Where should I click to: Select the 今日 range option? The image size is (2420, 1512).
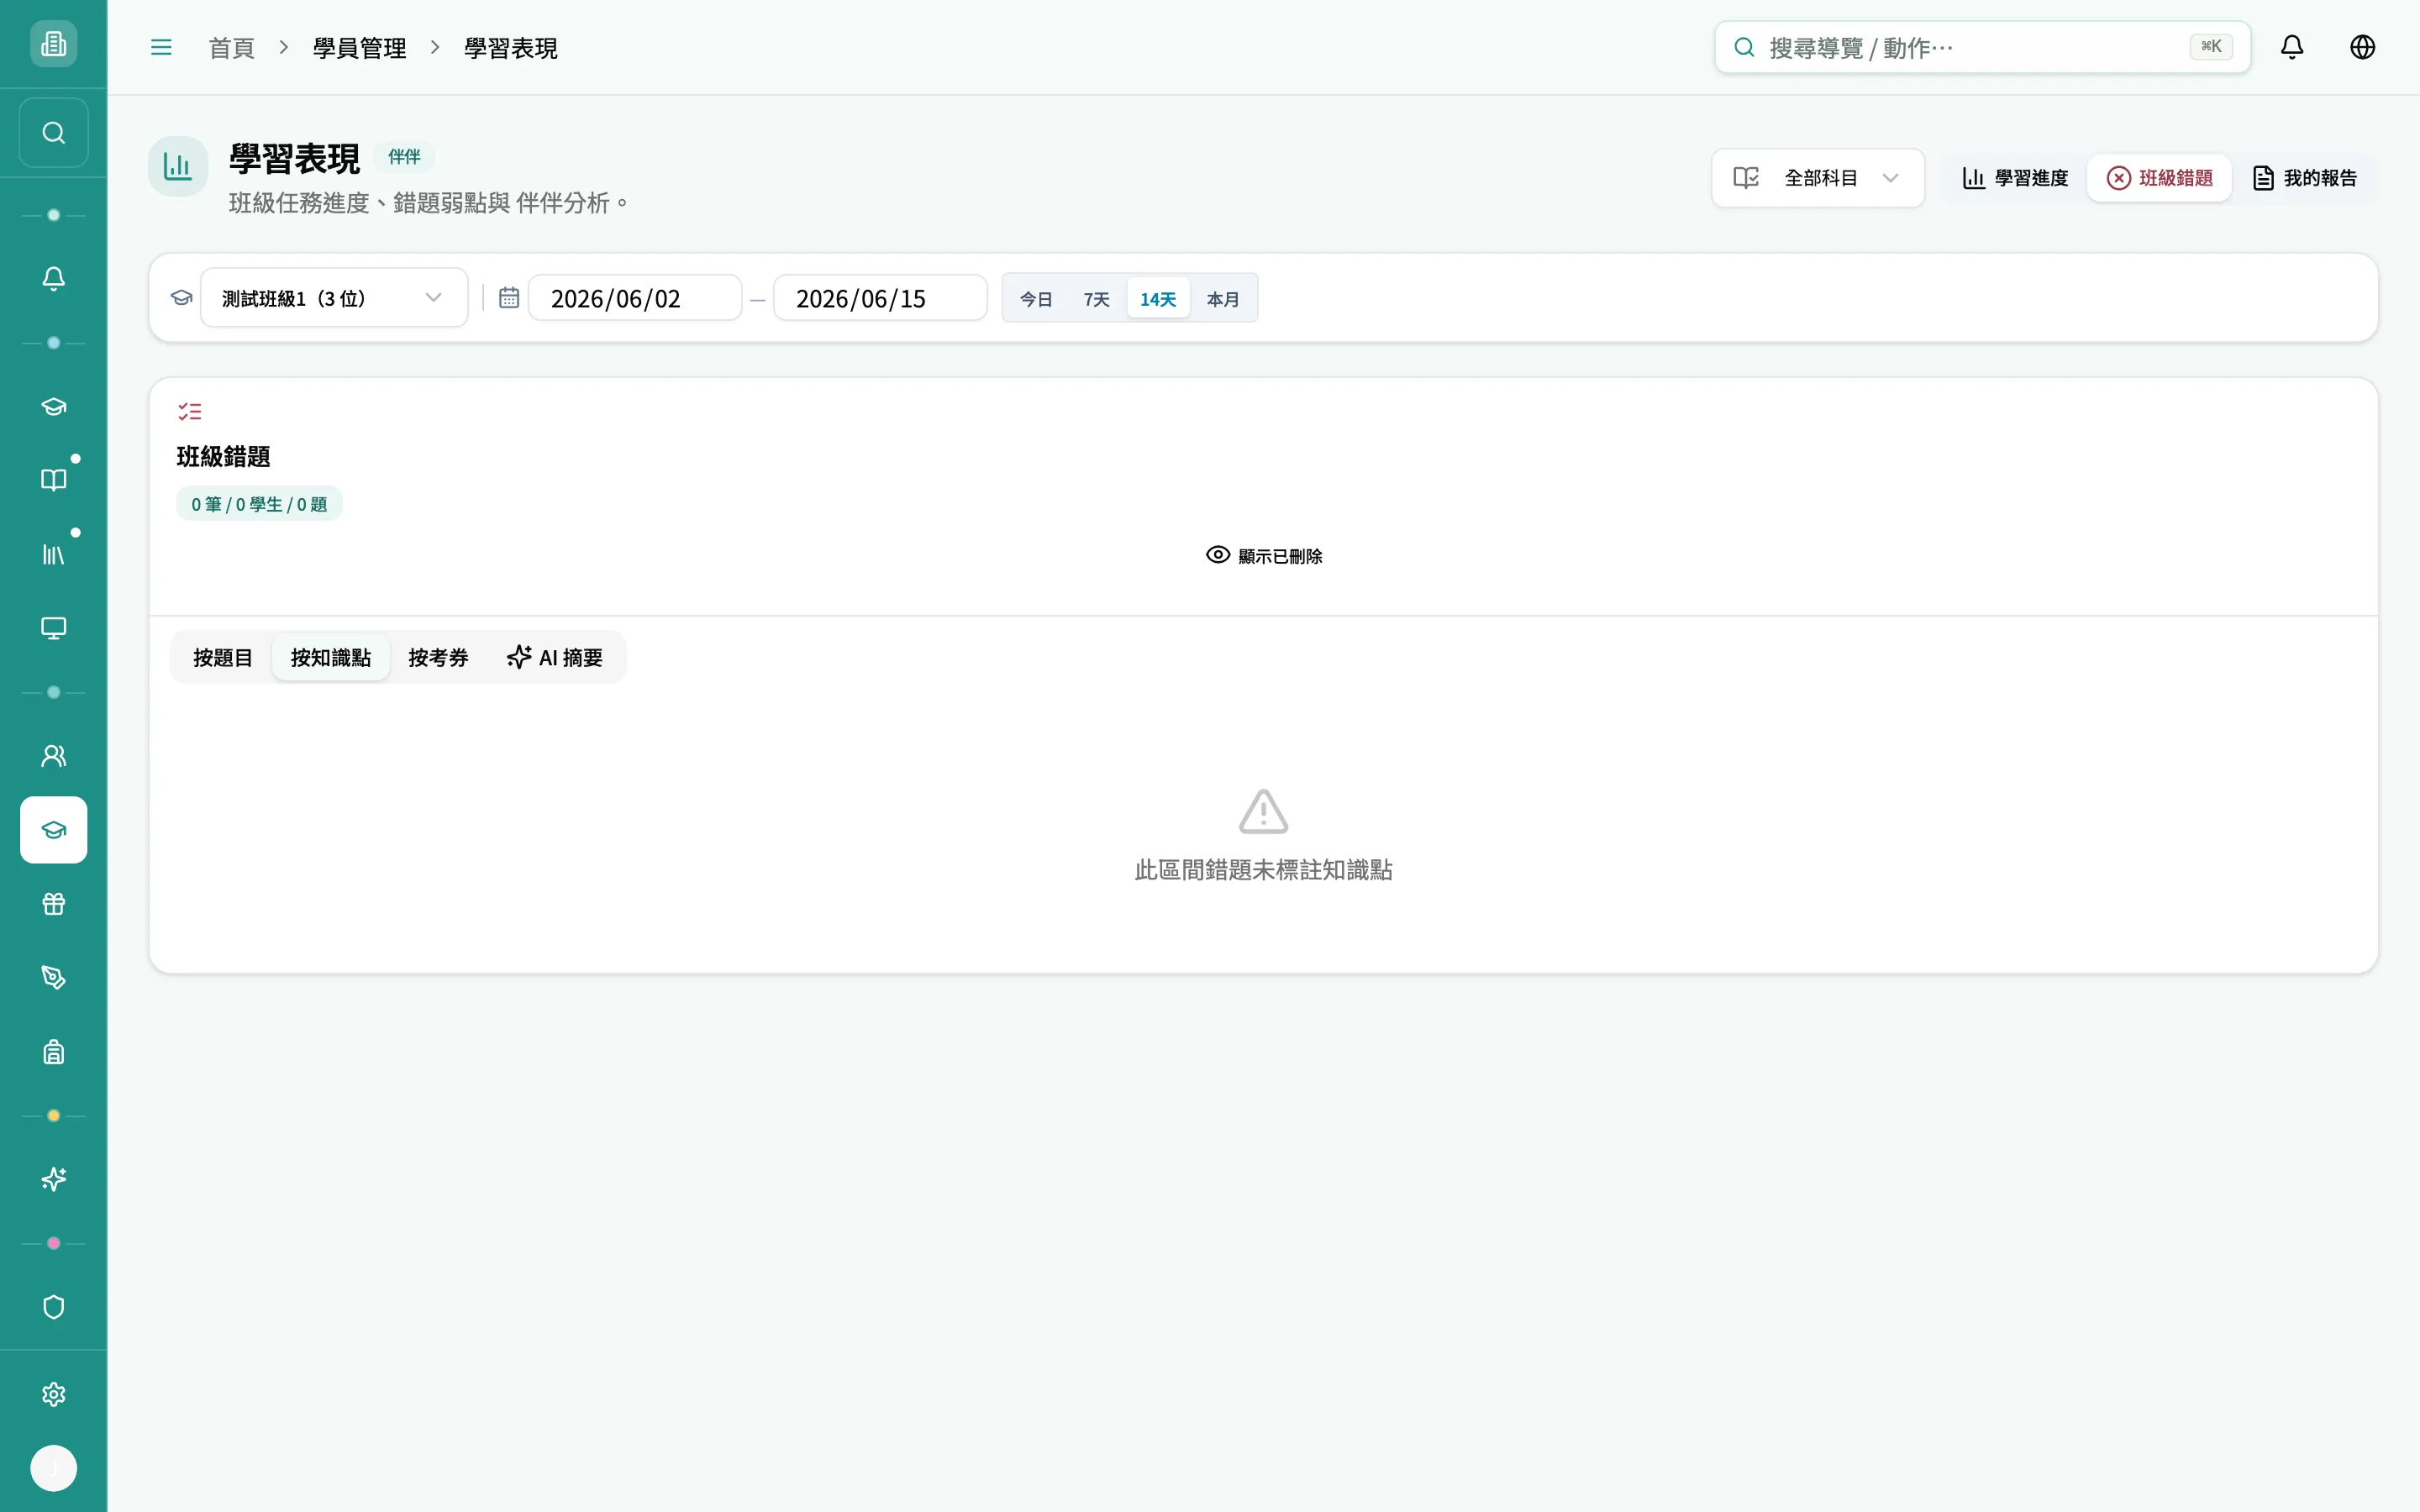[x=1036, y=299]
